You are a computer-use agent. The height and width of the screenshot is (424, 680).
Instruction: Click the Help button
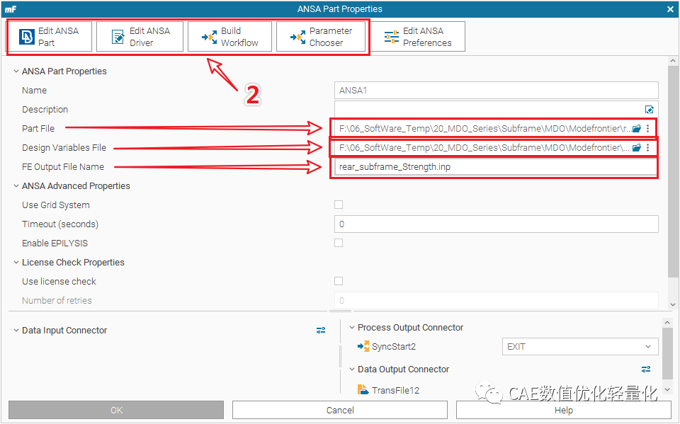[x=564, y=410]
